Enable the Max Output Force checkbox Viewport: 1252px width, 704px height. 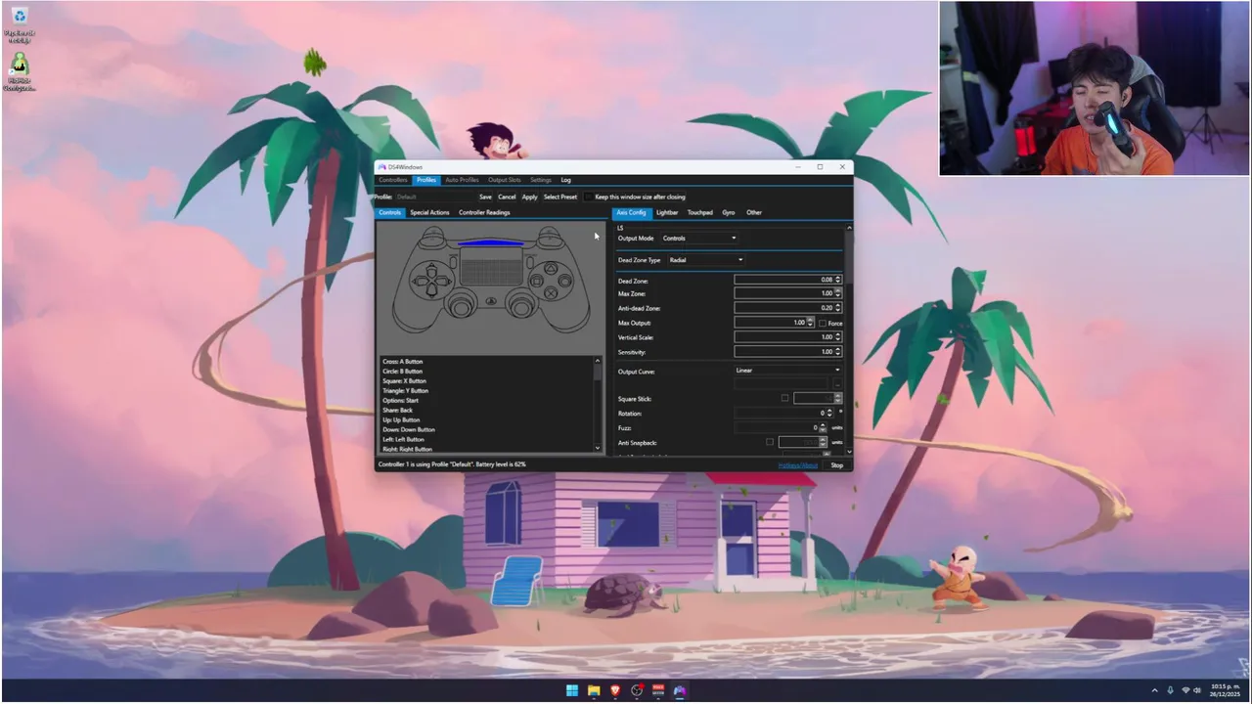pos(823,323)
